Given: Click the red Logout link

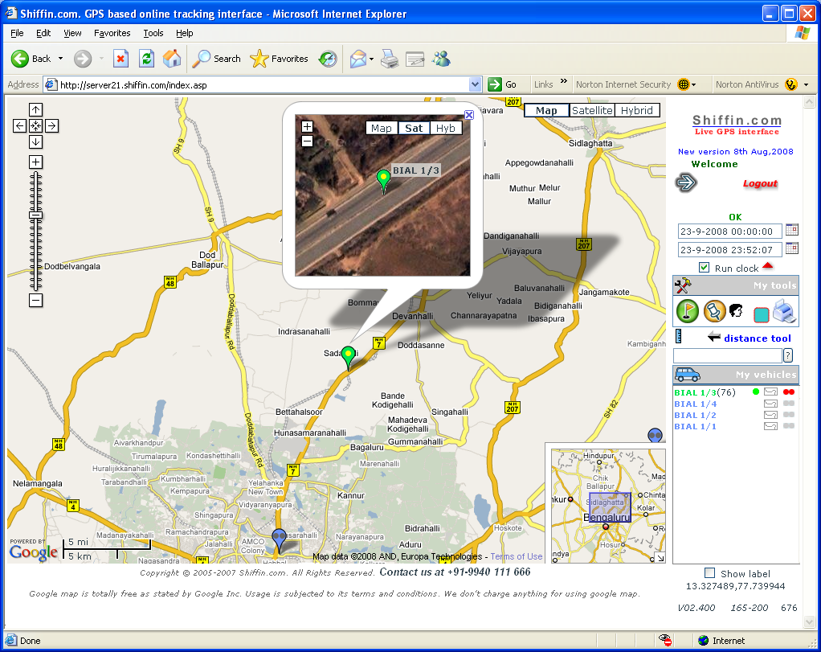Looking at the screenshot, I should 760,183.
